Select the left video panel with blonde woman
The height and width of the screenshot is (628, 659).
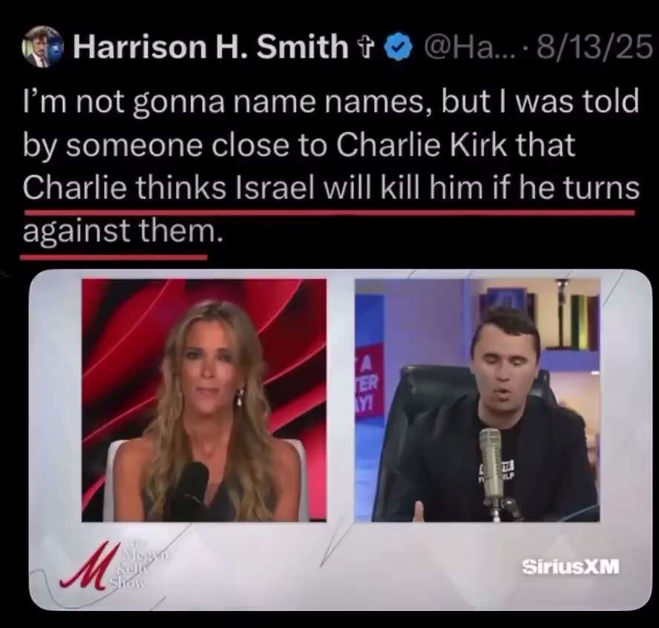(204, 400)
